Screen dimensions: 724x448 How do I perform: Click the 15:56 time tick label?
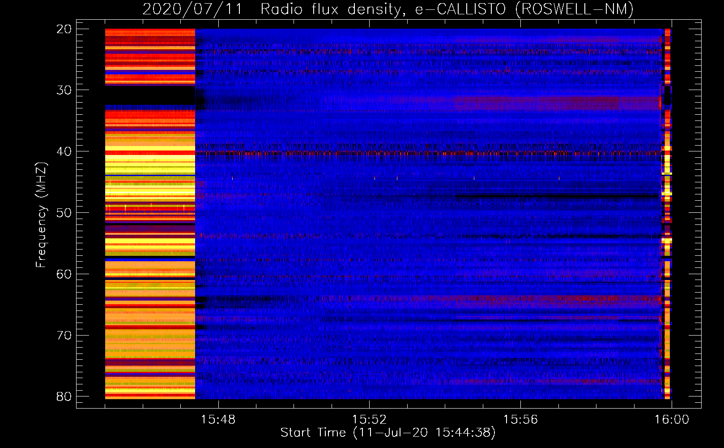tap(520, 420)
